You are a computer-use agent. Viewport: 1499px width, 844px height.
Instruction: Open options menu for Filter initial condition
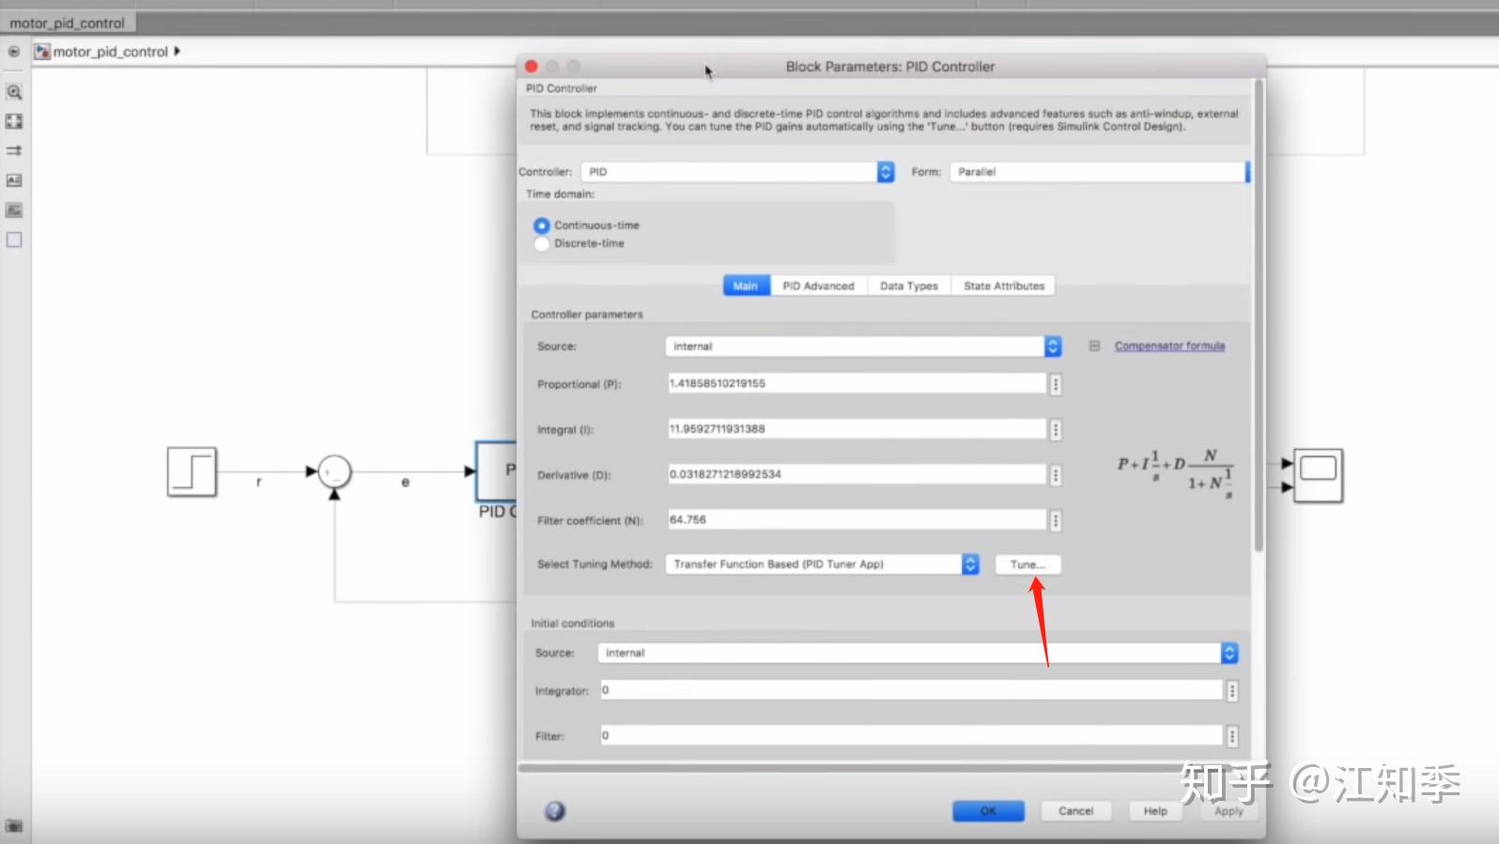[x=1232, y=736]
